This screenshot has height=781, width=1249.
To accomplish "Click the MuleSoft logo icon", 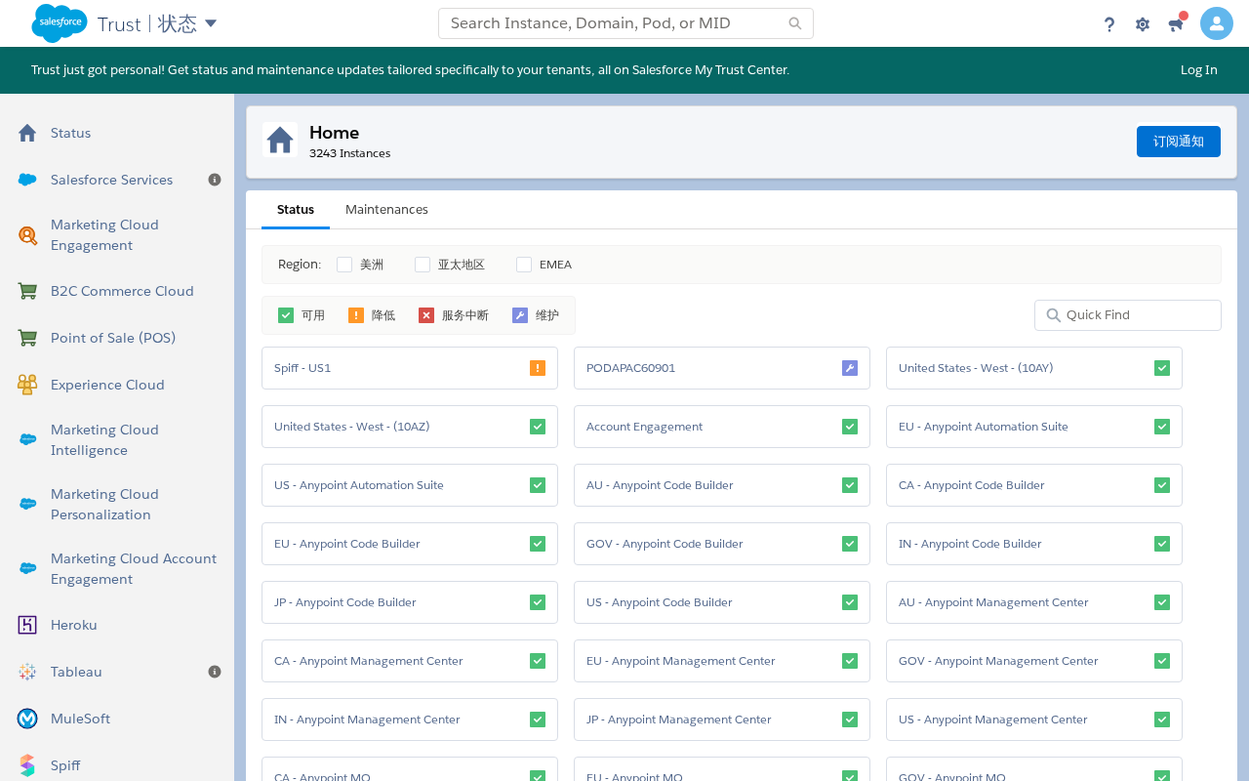I will [x=27, y=719].
